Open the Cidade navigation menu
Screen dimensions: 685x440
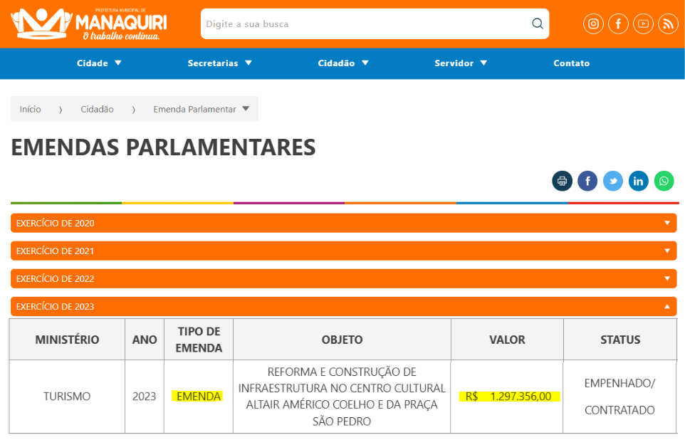click(99, 63)
